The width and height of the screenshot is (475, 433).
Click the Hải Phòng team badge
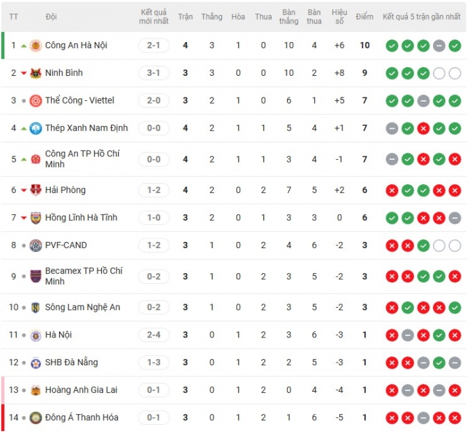click(x=36, y=190)
